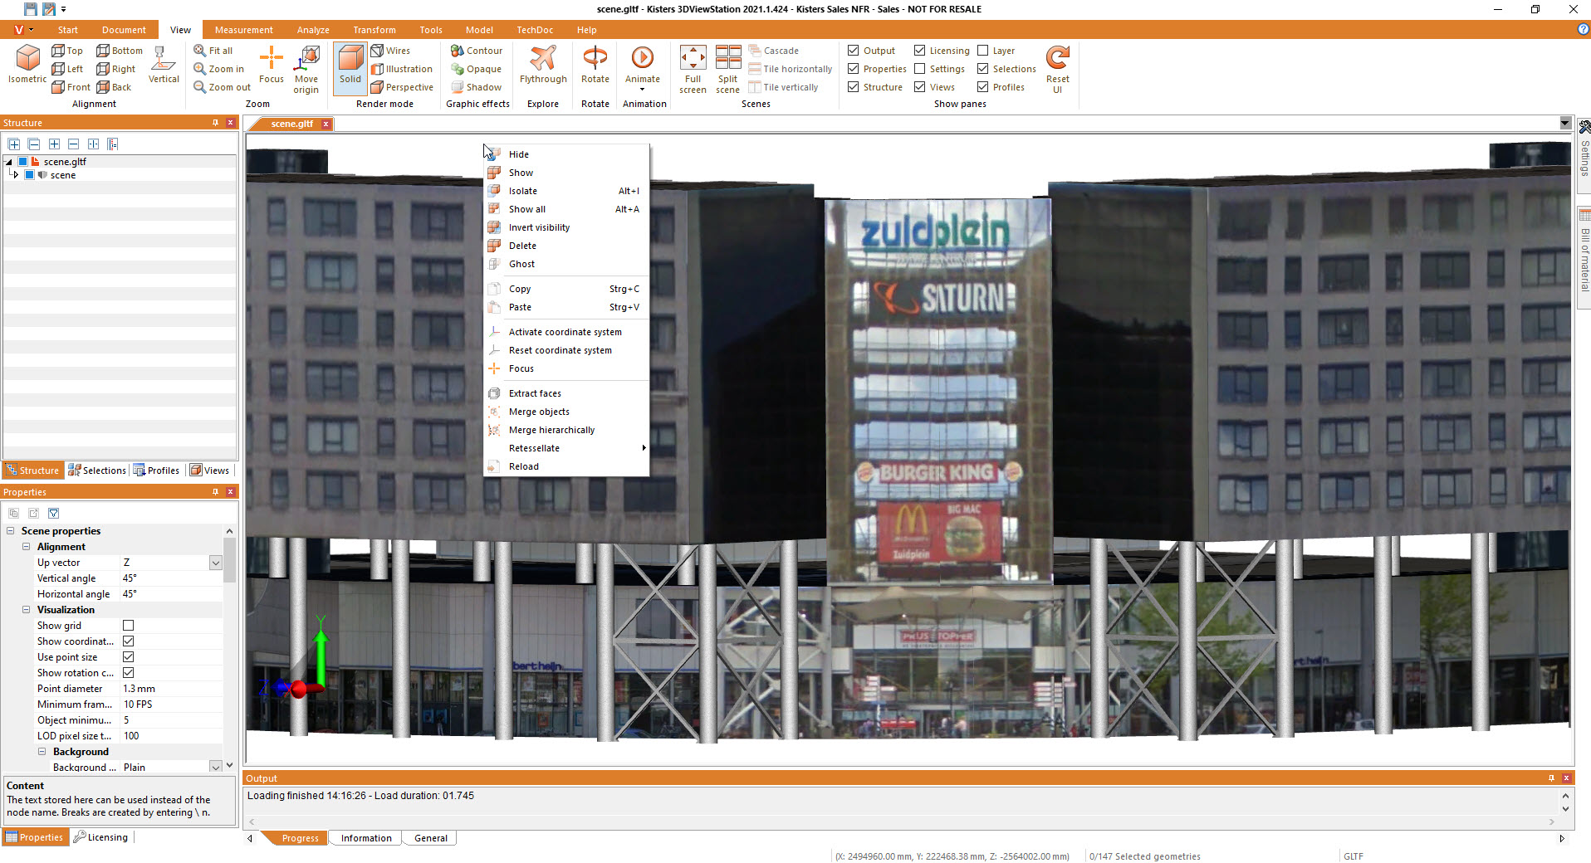Edit the Point diameter value
1591x863 pixels.
[x=172, y=689]
